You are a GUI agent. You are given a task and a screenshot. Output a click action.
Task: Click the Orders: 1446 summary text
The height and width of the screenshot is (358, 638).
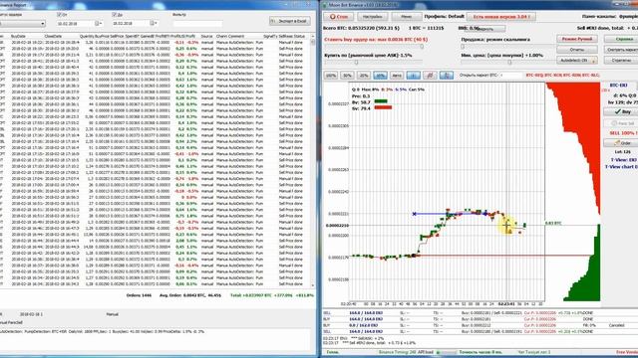pos(140,295)
